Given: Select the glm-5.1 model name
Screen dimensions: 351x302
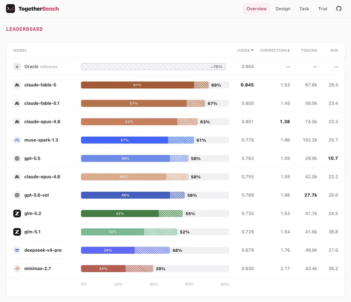Looking at the screenshot, I should point(33,232).
